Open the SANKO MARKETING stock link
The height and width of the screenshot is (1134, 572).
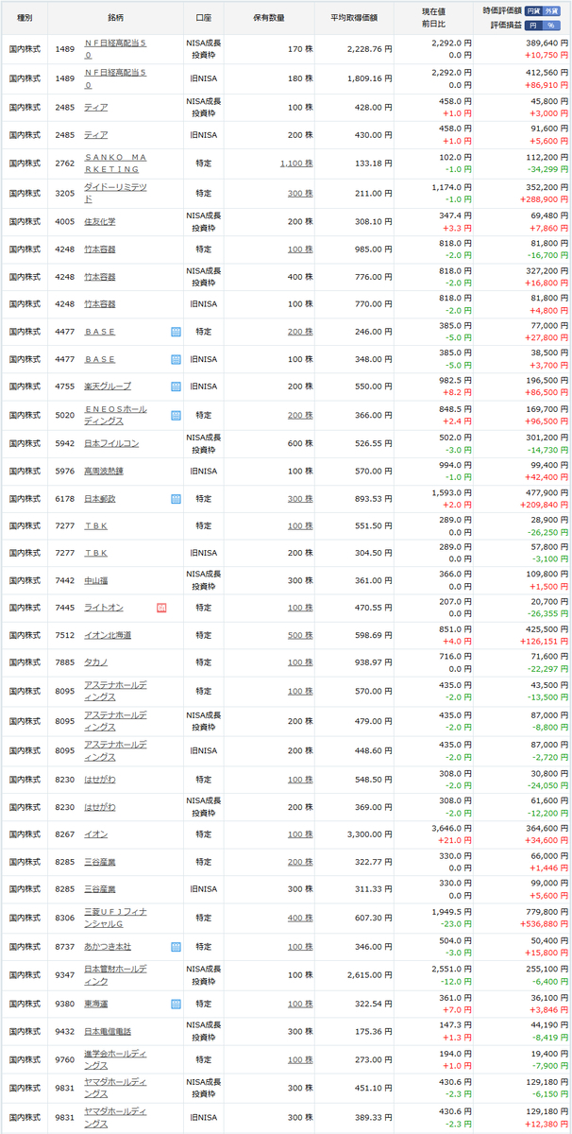click(x=115, y=163)
